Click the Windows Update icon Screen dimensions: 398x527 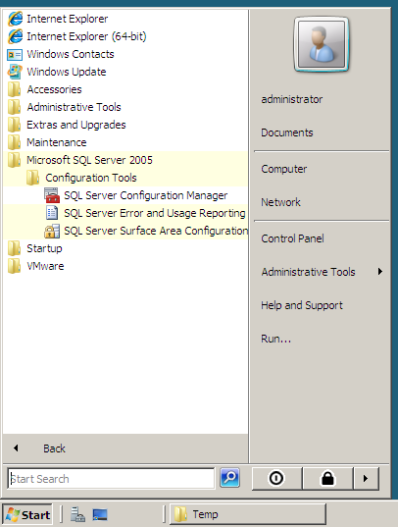pyautogui.click(x=15, y=72)
